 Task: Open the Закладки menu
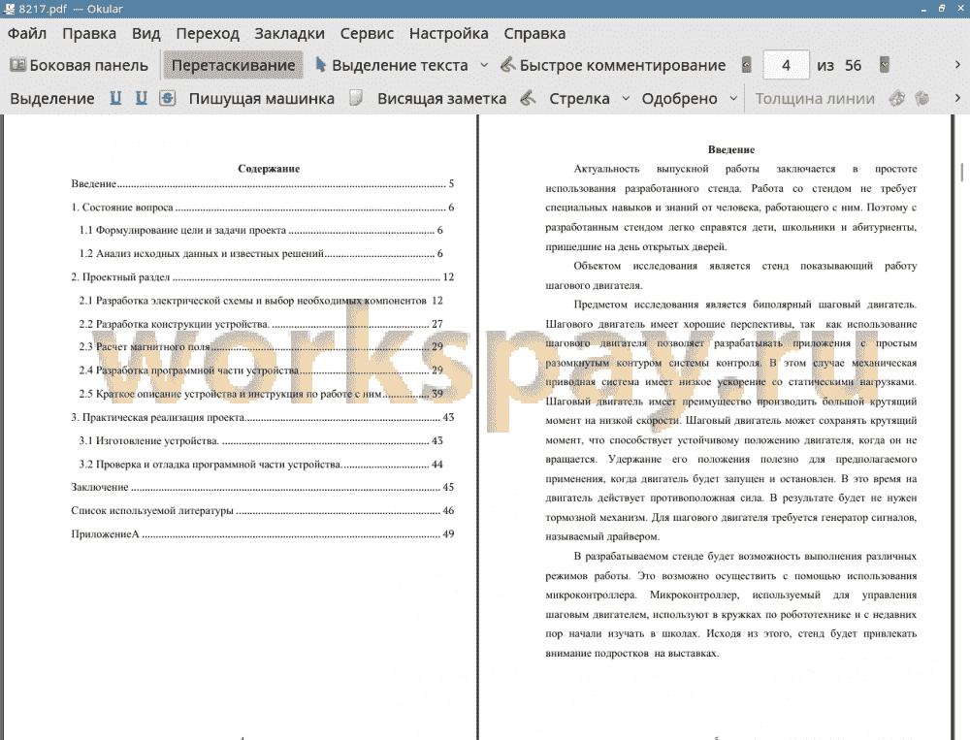point(289,33)
